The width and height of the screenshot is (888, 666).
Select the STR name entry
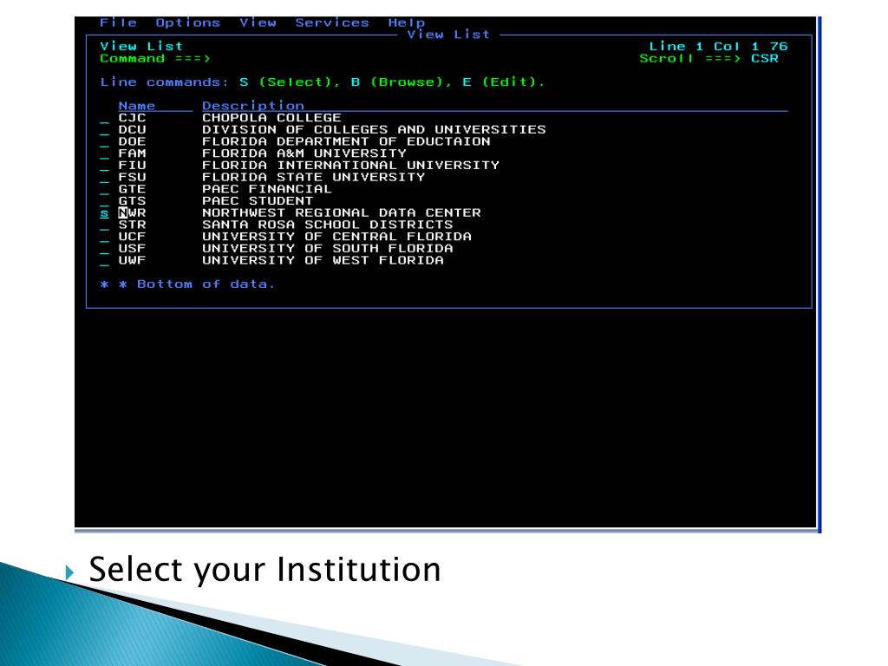click(132, 225)
